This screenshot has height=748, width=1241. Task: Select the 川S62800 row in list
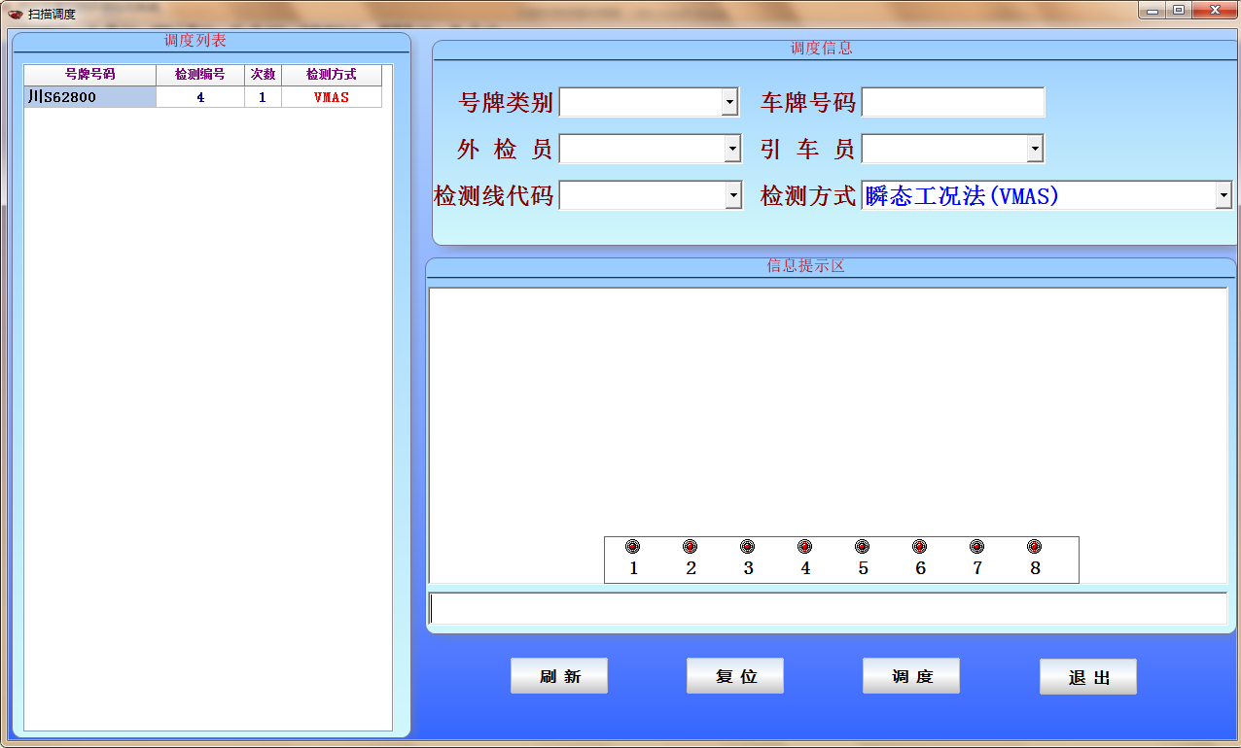click(89, 97)
